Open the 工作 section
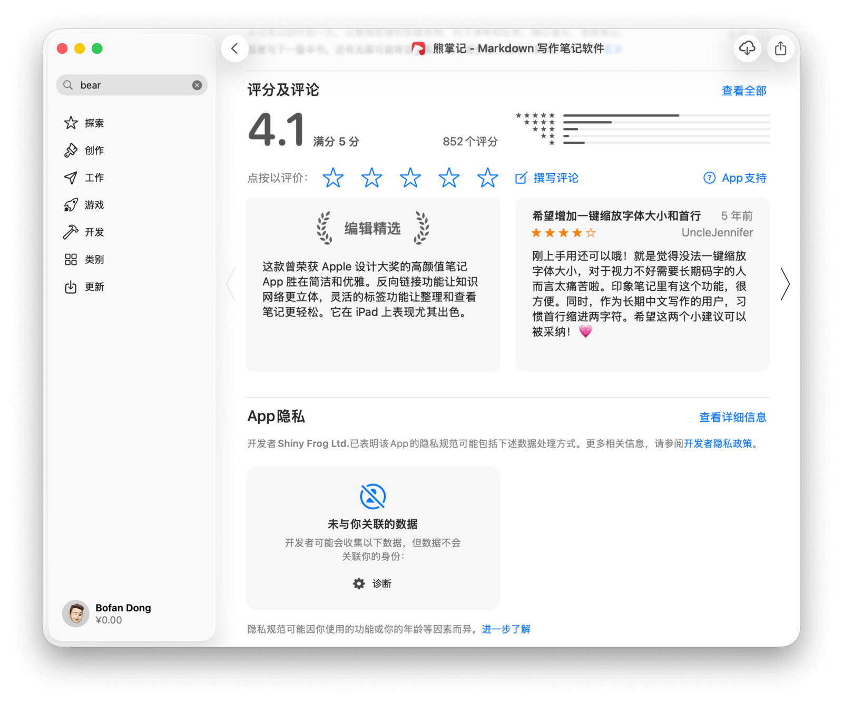 tap(132, 178)
